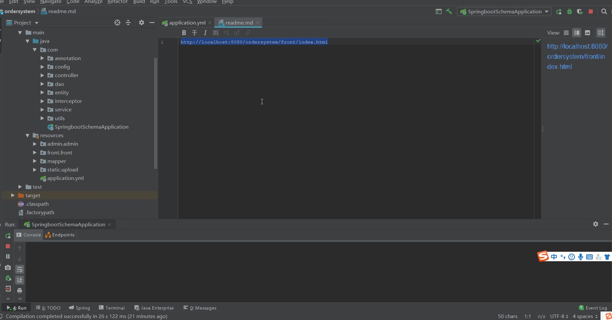Toggle auto-scroll preview button
This screenshot has height=320, width=612.
pos(601,33)
